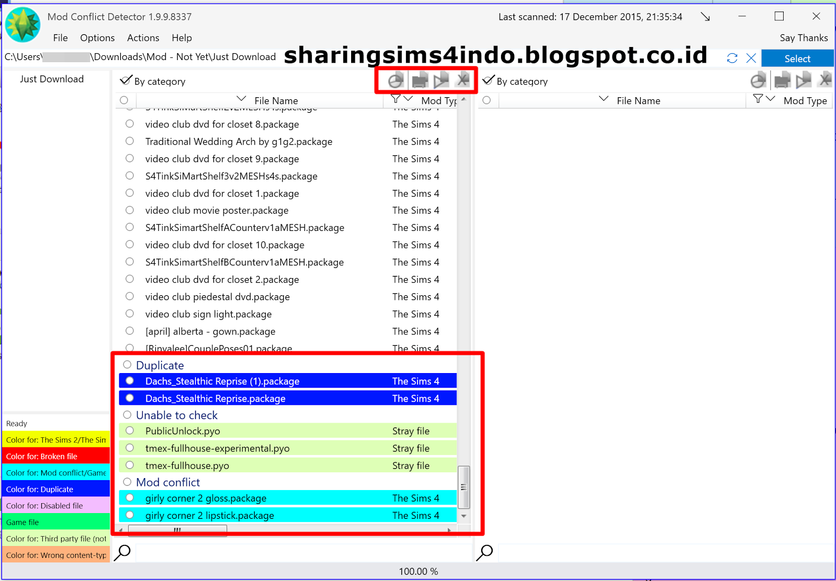Click the blue refresh/rescan arrows icon
The height and width of the screenshot is (581, 836).
tap(732, 58)
